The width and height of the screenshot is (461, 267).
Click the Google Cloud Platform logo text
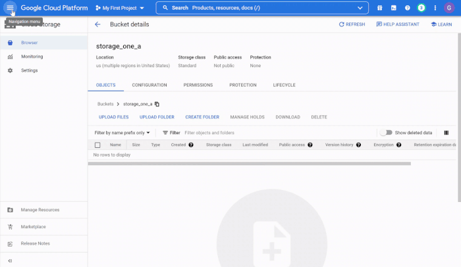[54, 8]
